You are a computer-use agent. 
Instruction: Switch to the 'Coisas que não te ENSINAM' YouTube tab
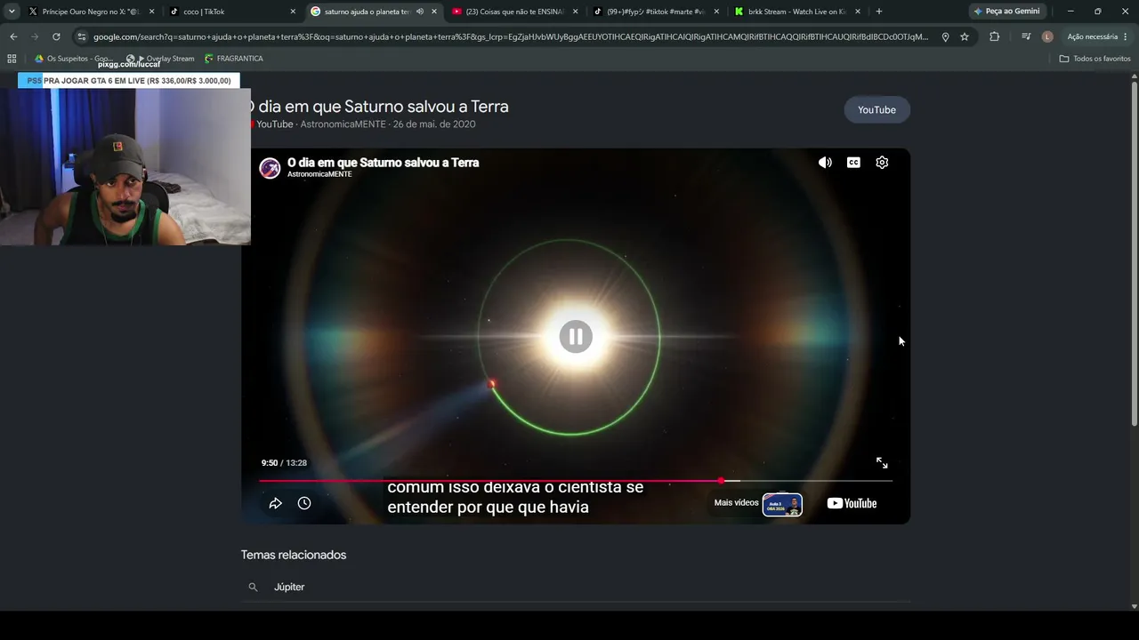point(516,12)
